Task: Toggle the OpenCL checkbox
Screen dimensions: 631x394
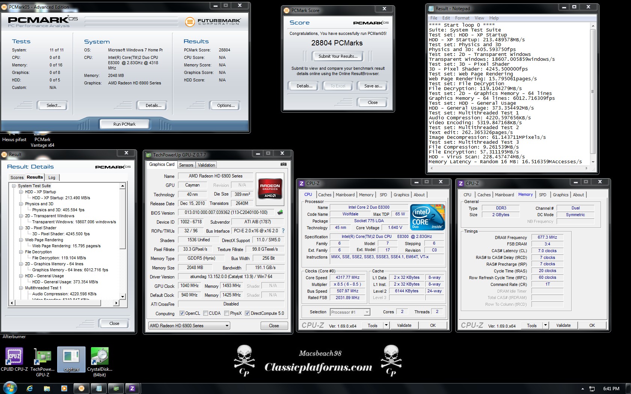Action: [x=182, y=313]
